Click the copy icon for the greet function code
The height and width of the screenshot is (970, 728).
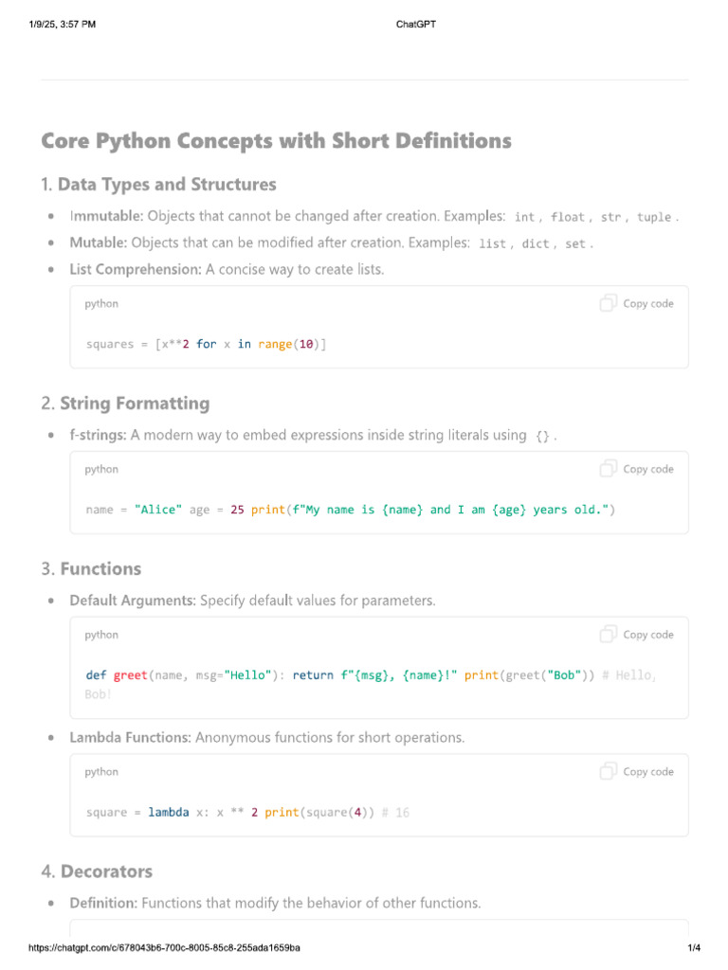pos(609,635)
